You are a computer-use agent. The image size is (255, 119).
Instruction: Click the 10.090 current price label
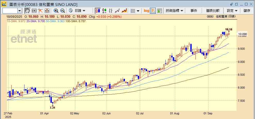click(x=242, y=34)
